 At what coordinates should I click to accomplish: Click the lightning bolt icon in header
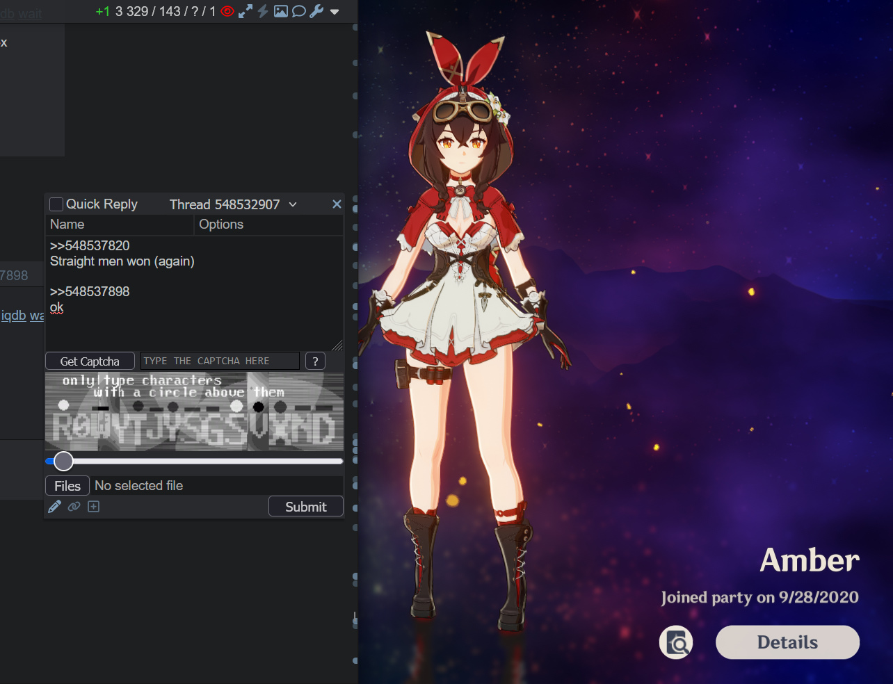(263, 11)
